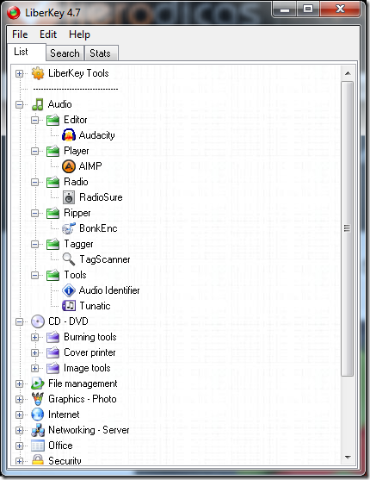Select the TagScanner magnifier icon
Image resolution: width=370 pixels, height=480 pixels.
(69, 259)
